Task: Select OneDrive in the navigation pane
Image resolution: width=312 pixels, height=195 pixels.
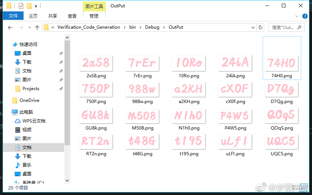Action: coord(29,100)
